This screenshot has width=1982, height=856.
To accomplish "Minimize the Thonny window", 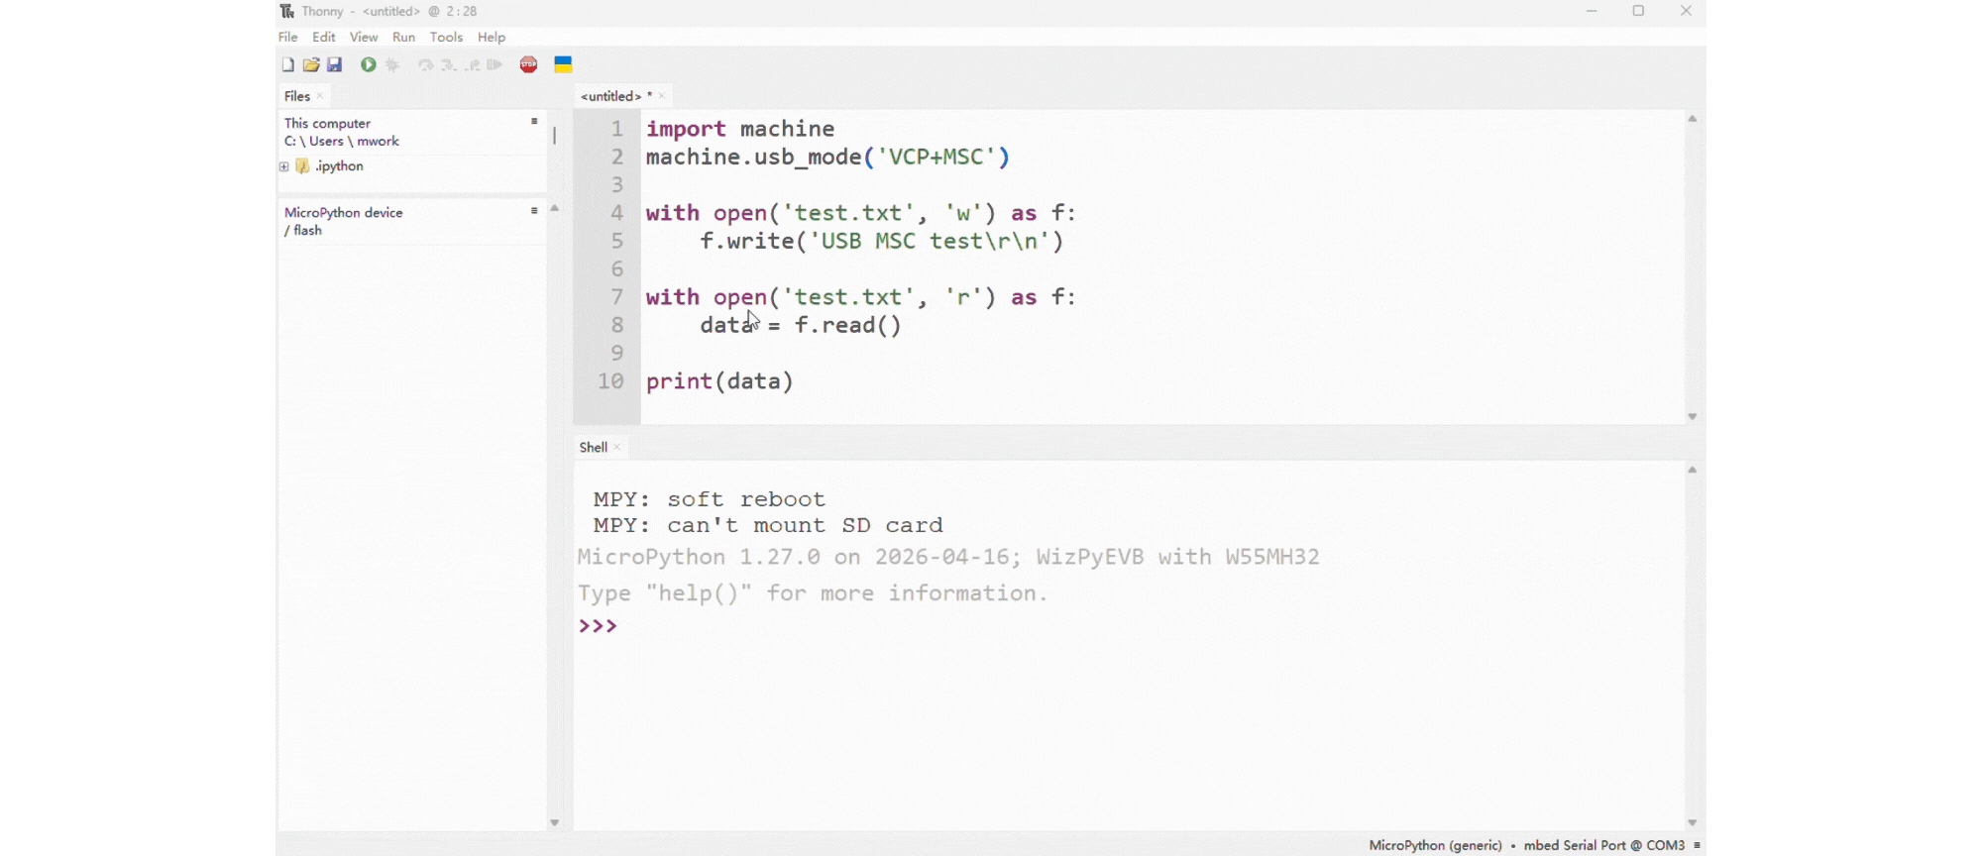I will 1592,11.
